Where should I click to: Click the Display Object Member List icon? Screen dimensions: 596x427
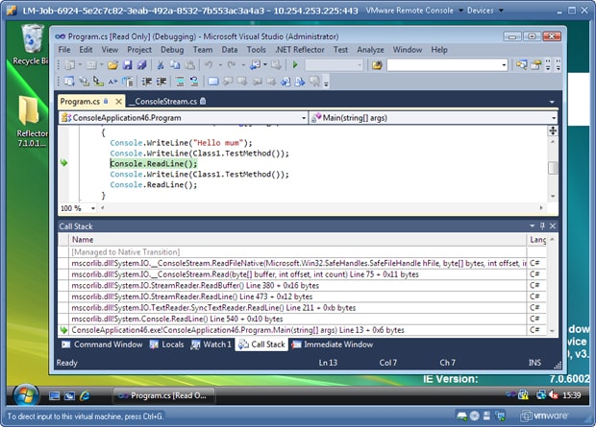tap(69, 82)
